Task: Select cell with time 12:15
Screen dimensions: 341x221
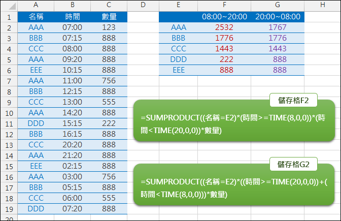Action: pyautogui.click(x=73, y=91)
